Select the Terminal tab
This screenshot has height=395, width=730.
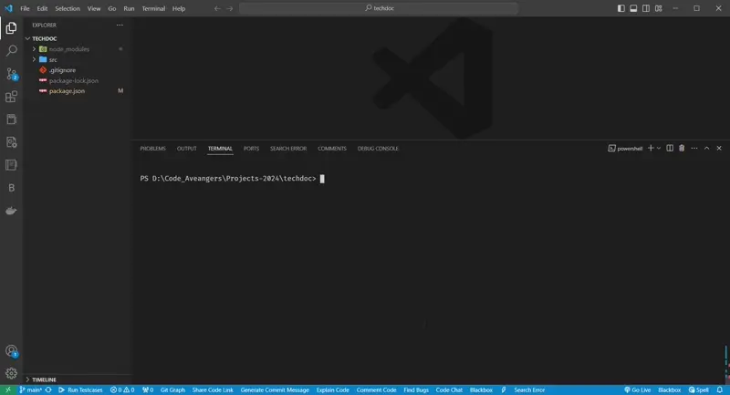coord(220,149)
